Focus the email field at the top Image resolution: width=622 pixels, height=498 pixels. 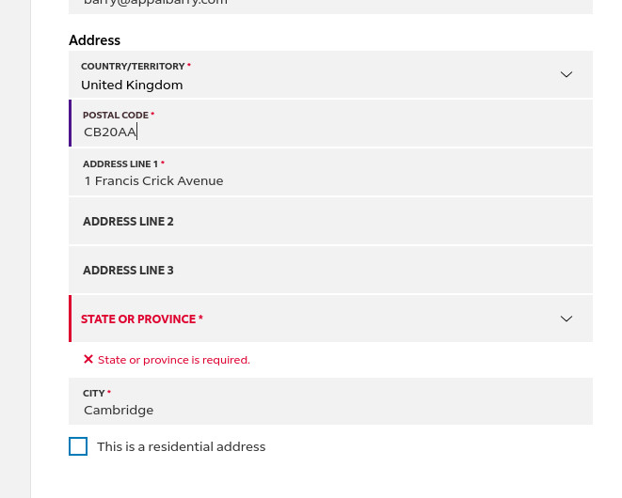[x=329, y=5]
